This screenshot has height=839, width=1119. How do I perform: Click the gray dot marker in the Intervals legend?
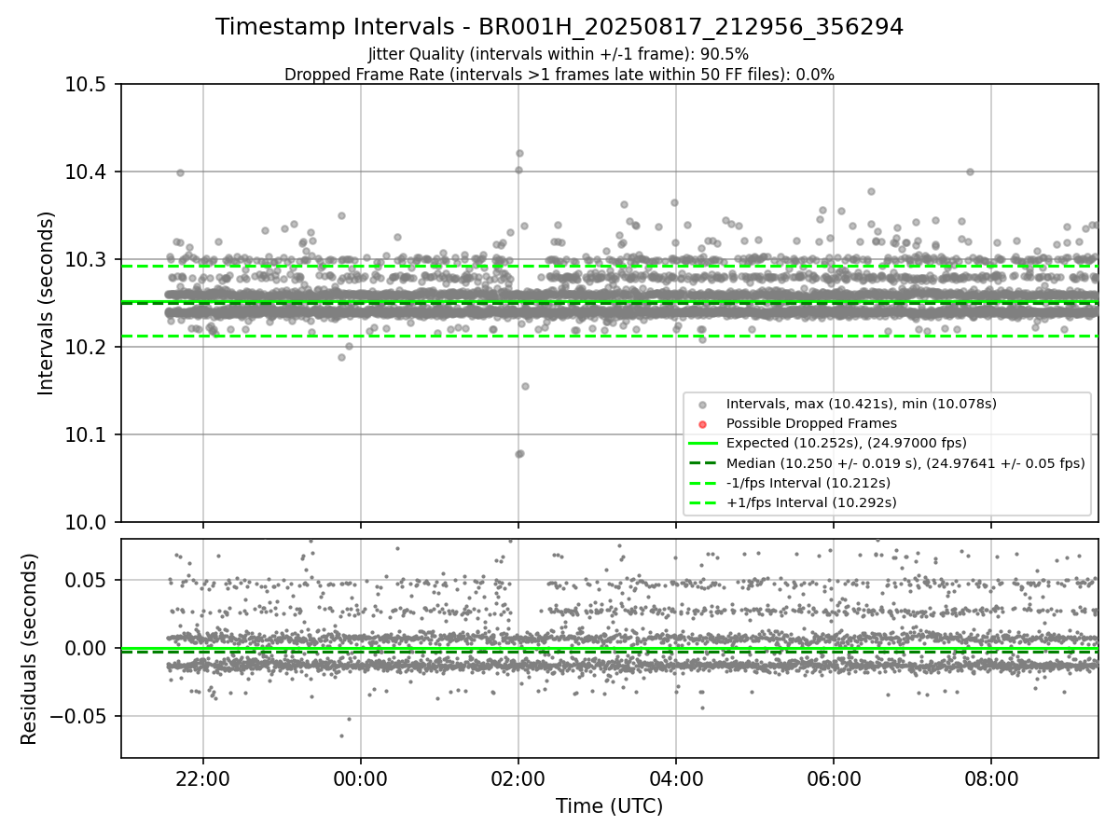click(x=703, y=405)
